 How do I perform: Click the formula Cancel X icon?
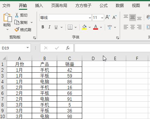tap(46, 48)
